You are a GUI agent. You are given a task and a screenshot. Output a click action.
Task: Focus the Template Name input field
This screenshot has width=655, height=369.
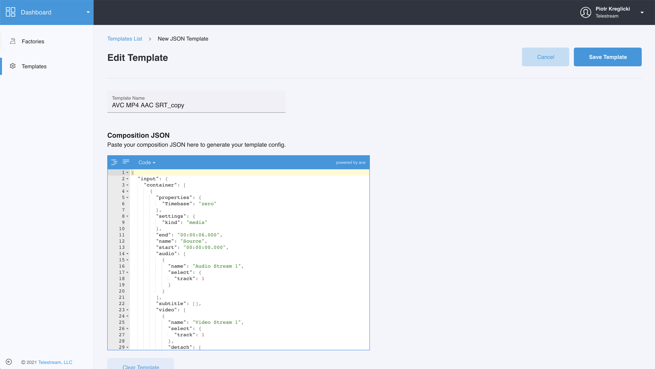pyautogui.click(x=196, y=102)
